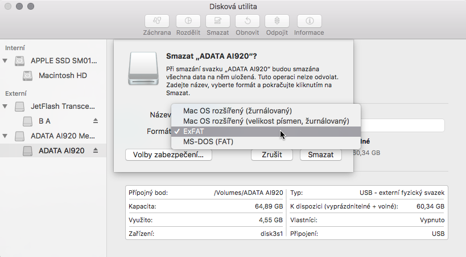This screenshot has width=466, height=257.
Task: Open the Informace info toolbar icon
Action: [x=310, y=21]
